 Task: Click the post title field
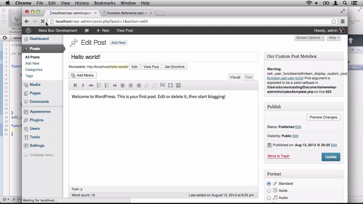click(163, 57)
